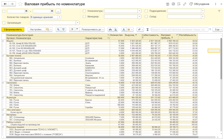Viewport: 223px width, 139px height.
Task: Click the download save-to-file icon
Action: point(124,29)
